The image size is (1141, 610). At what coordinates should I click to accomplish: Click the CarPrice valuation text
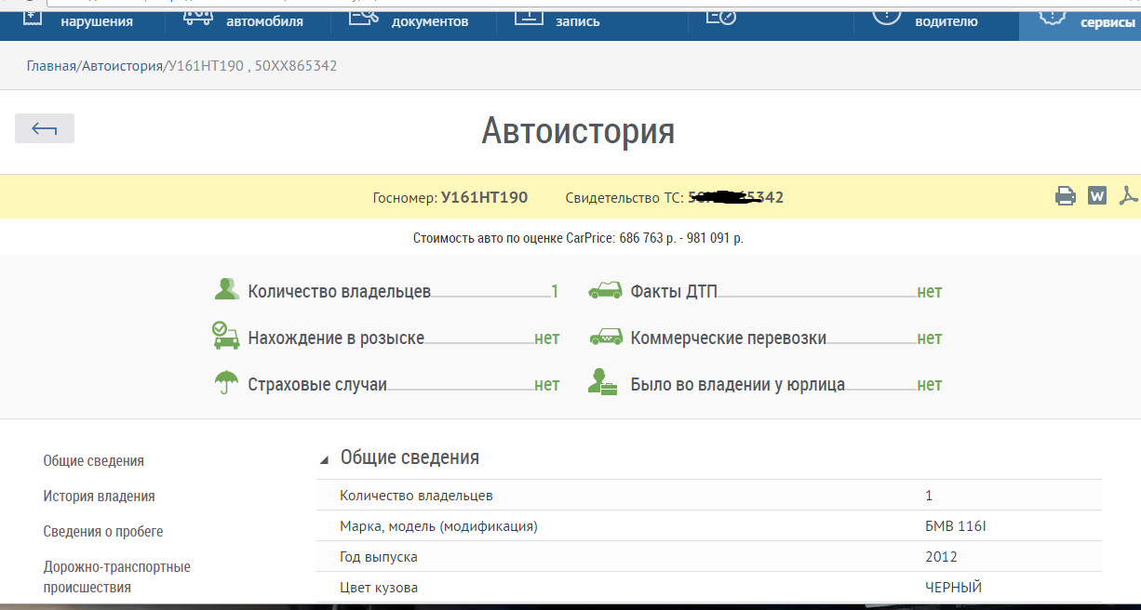tap(578, 238)
